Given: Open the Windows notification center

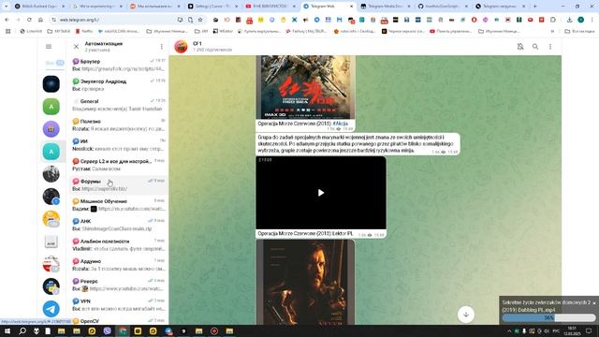Looking at the screenshot, I should click(589, 330).
